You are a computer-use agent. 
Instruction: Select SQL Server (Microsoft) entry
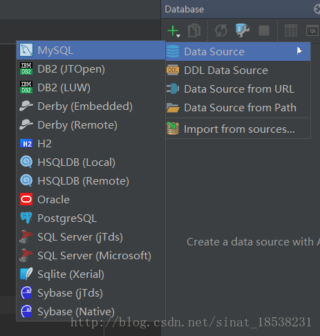91,256
